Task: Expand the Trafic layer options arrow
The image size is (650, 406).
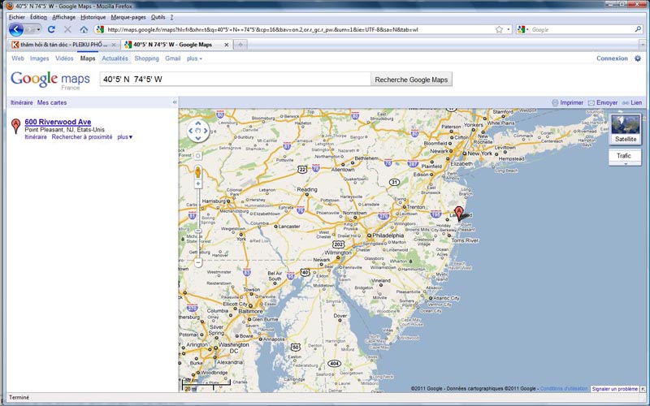Action: tap(626, 164)
